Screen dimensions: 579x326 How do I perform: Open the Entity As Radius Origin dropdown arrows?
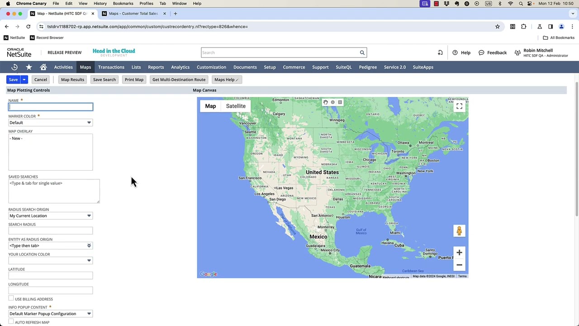coord(89,246)
